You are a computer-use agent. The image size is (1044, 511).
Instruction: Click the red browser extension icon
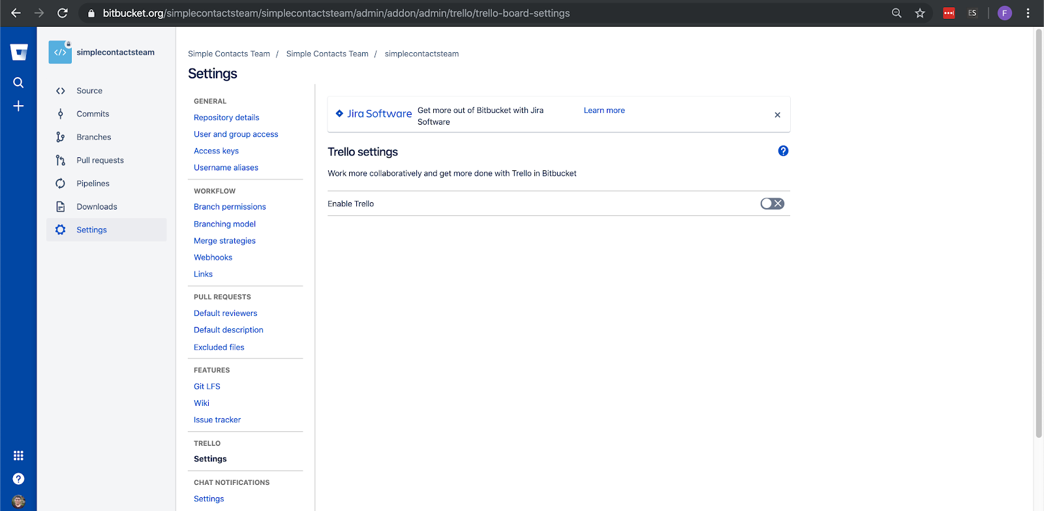click(949, 13)
